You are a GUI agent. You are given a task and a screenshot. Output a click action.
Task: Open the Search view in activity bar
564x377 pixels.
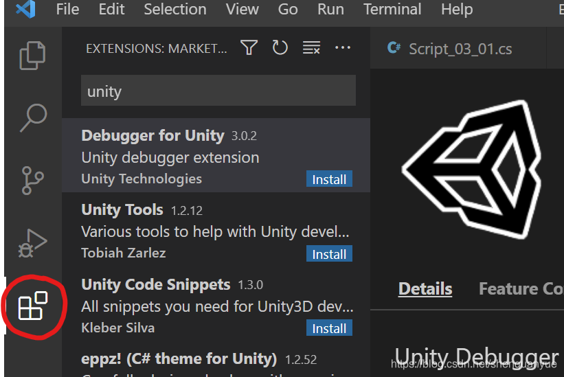(33, 118)
